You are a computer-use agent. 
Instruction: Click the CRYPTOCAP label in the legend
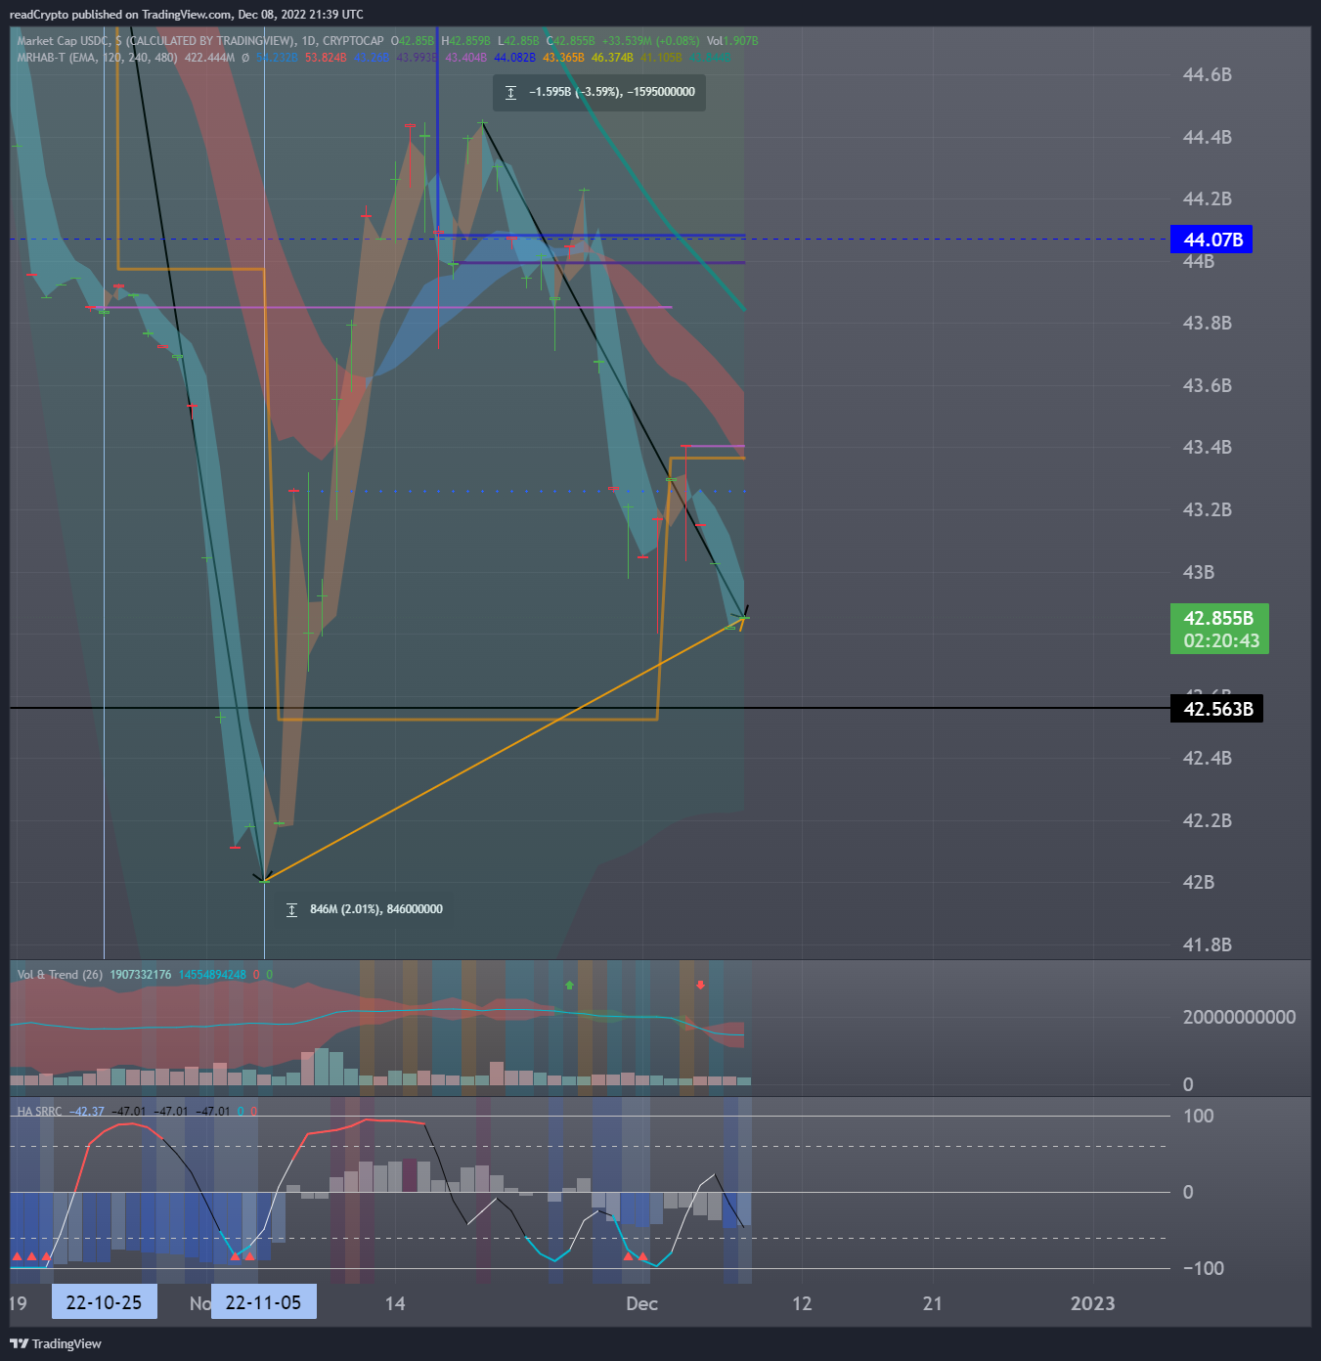point(353,41)
